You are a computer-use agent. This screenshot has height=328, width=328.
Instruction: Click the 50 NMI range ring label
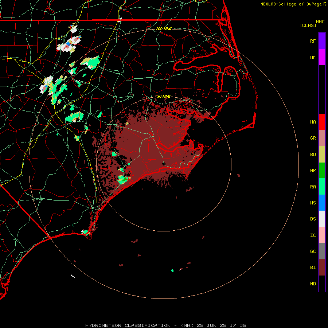click(x=164, y=96)
